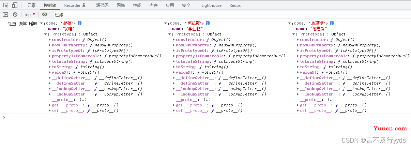Expand valueOf in the 窦唯 object

coord(50,72)
